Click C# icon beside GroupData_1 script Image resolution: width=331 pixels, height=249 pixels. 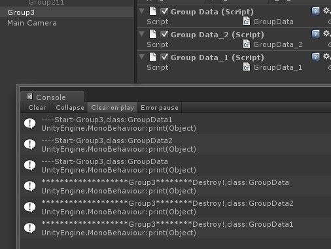click(x=247, y=67)
